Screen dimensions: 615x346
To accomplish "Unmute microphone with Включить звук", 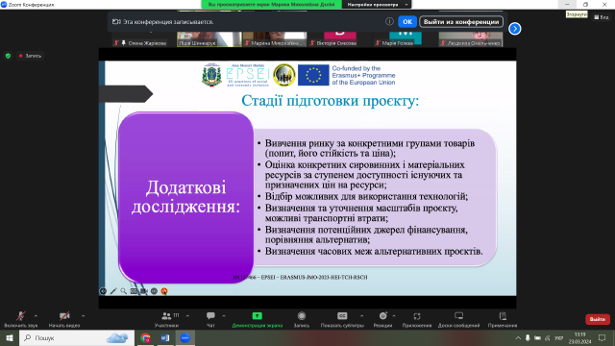I will [x=21, y=319].
